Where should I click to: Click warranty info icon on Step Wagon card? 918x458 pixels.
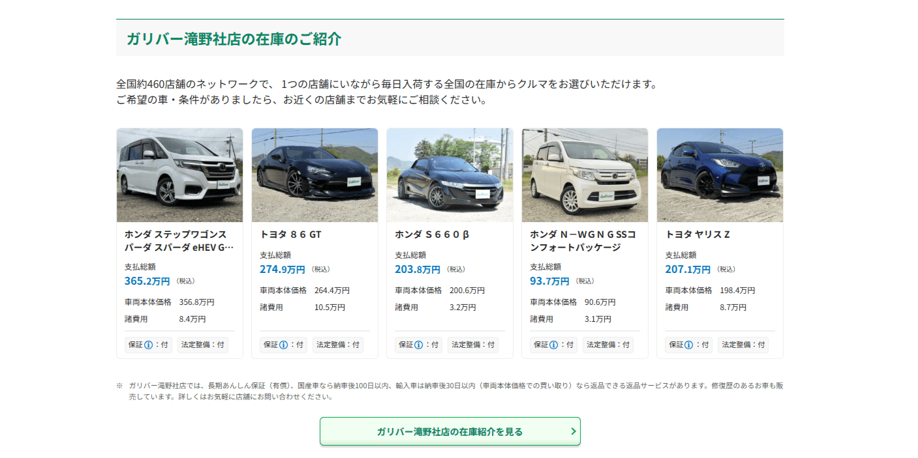pos(148,345)
